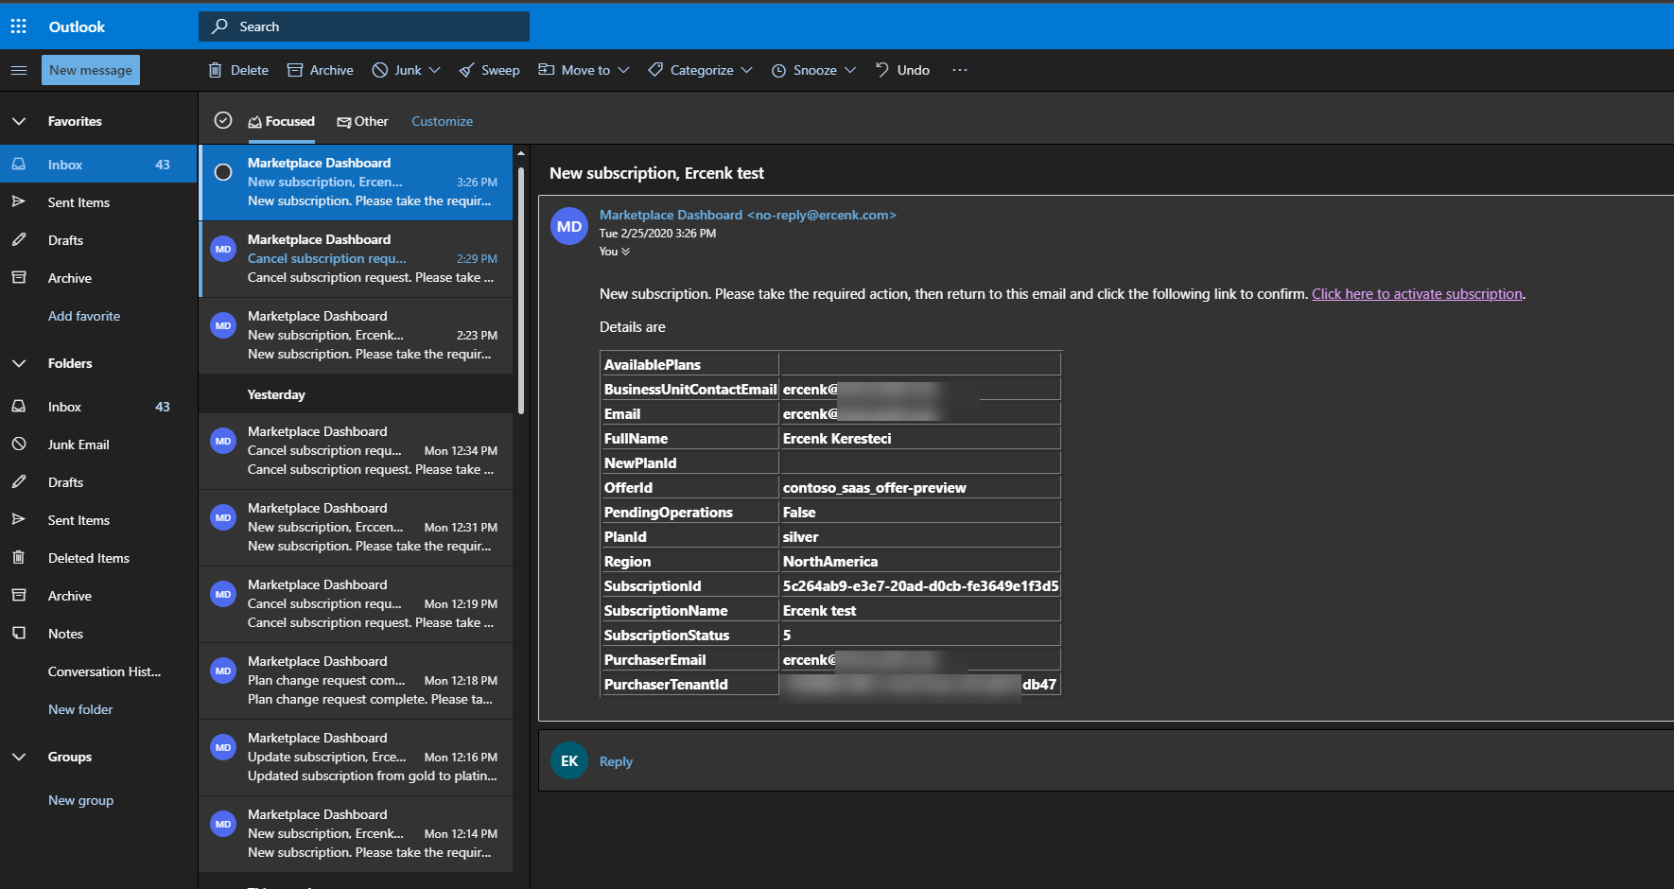Toggle the select-all messages circle checkmark
1674x889 pixels.
pos(223,120)
